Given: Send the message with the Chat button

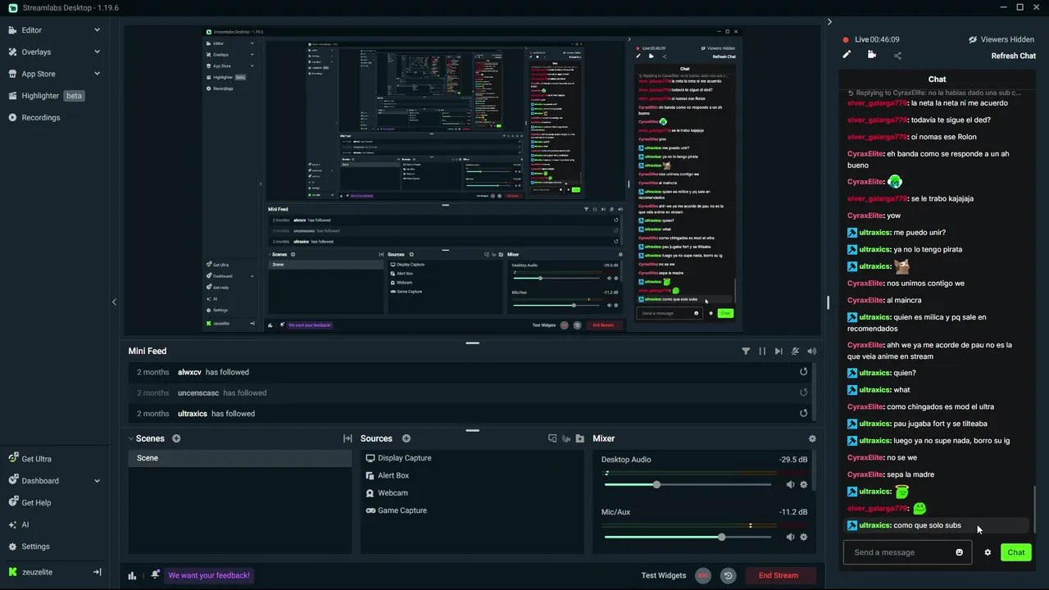Looking at the screenshot, I should [1016, 552].
